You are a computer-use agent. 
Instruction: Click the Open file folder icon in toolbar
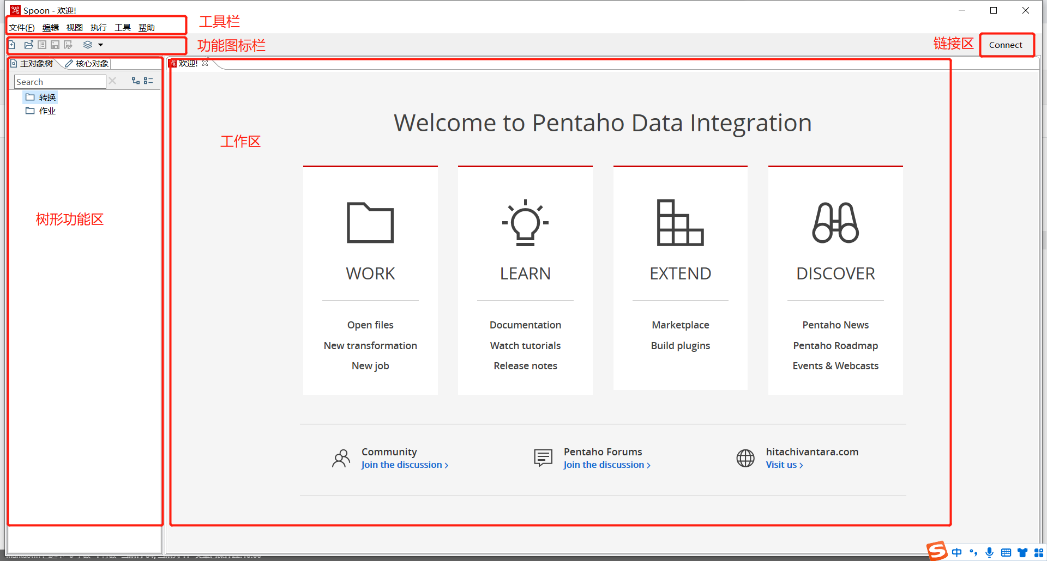29,45
